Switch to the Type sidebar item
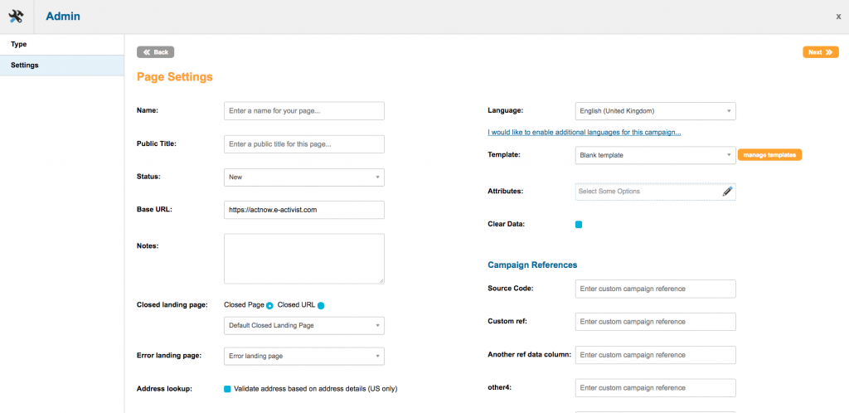Viewport: 849px width, 413px height. click(x=61, y=44)
